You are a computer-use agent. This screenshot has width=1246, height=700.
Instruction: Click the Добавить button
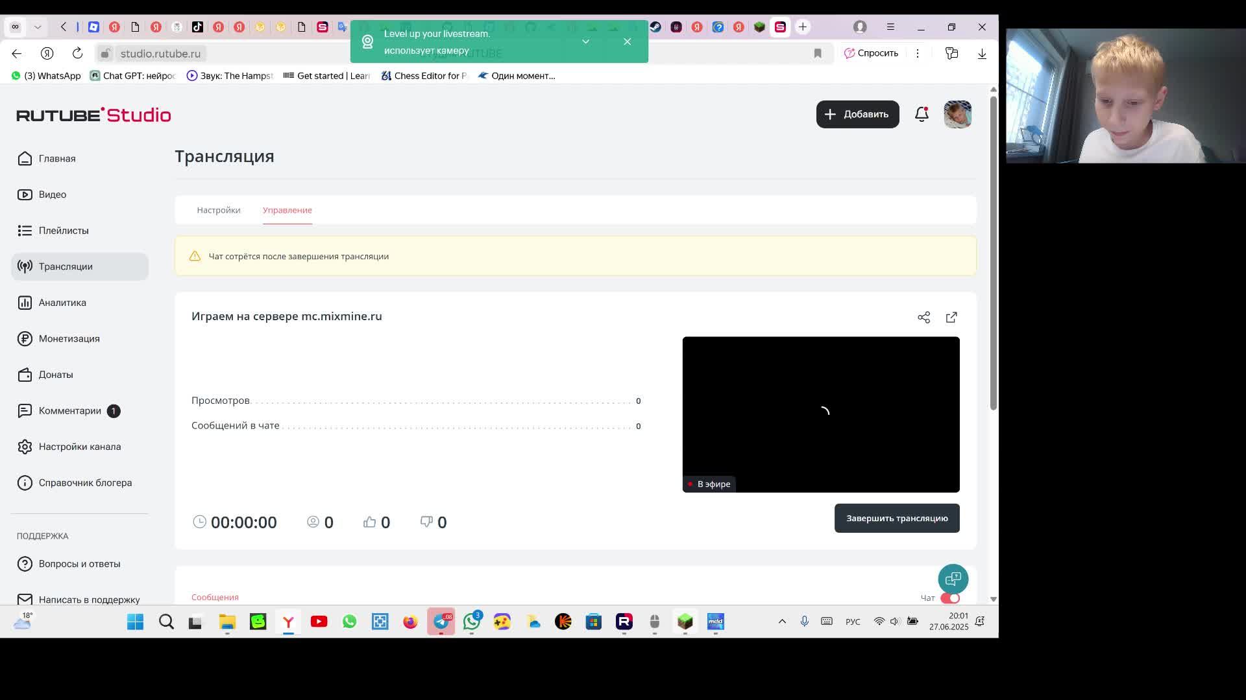click(x=857, y=114)
